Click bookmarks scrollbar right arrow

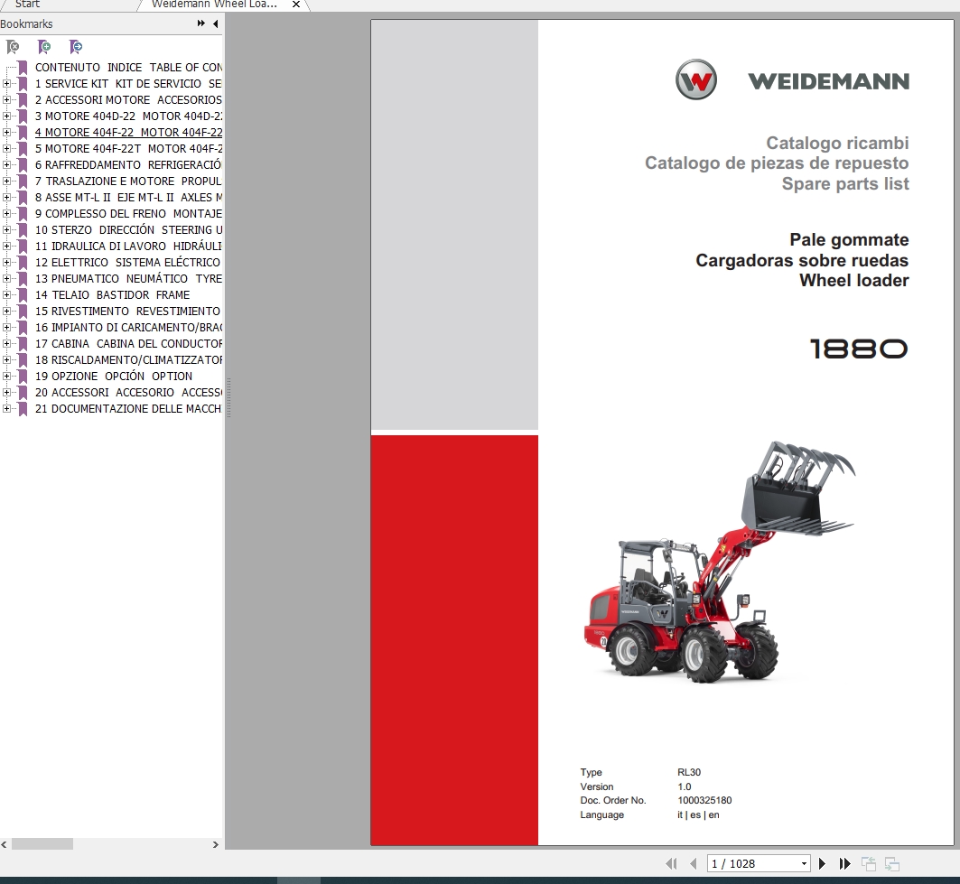pos(216,844)
